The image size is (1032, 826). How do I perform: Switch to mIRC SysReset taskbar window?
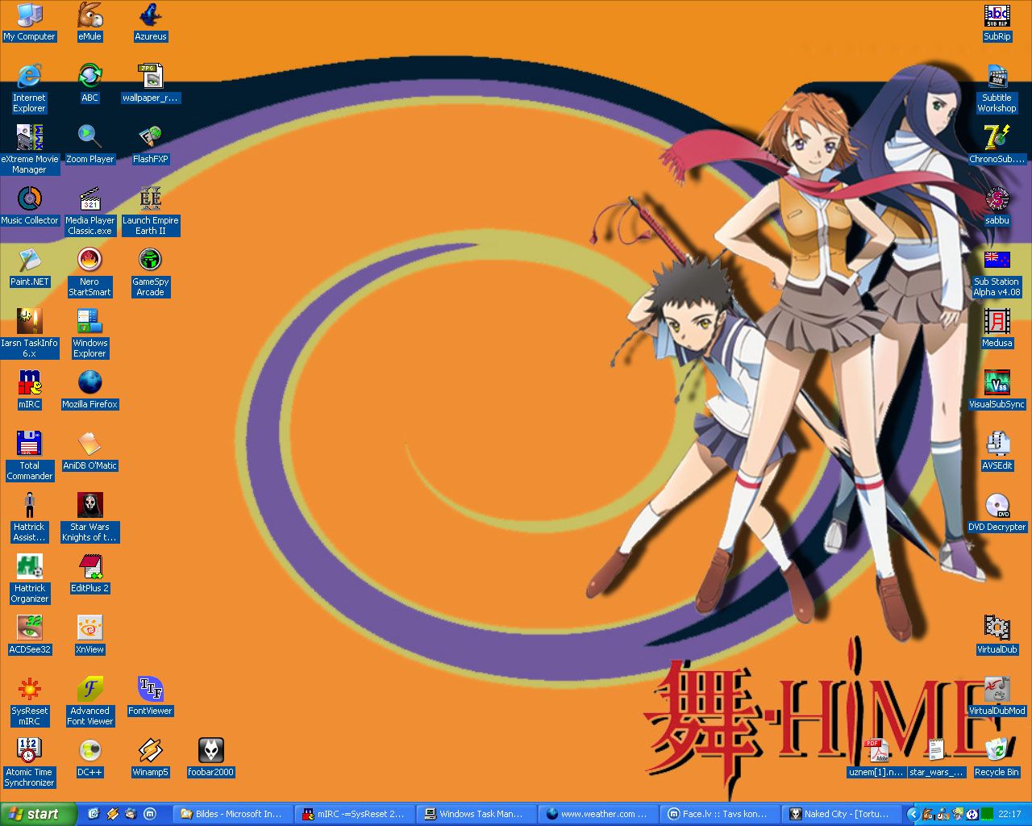[354, 814]
